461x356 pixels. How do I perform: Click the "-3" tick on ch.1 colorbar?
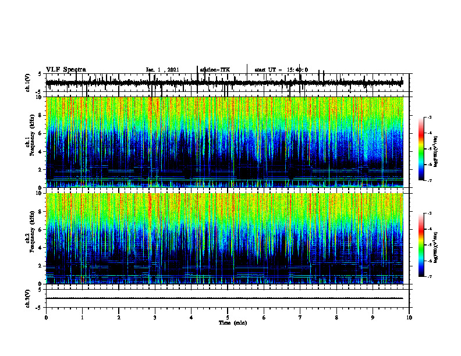tap(430, 117)
